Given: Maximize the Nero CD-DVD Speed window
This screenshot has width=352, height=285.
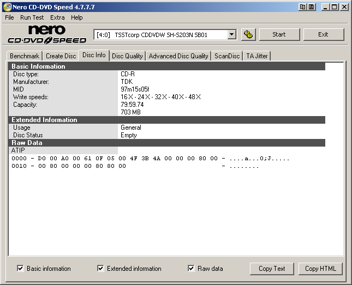Looking at the screenshot, I should [x=335, y=7].
